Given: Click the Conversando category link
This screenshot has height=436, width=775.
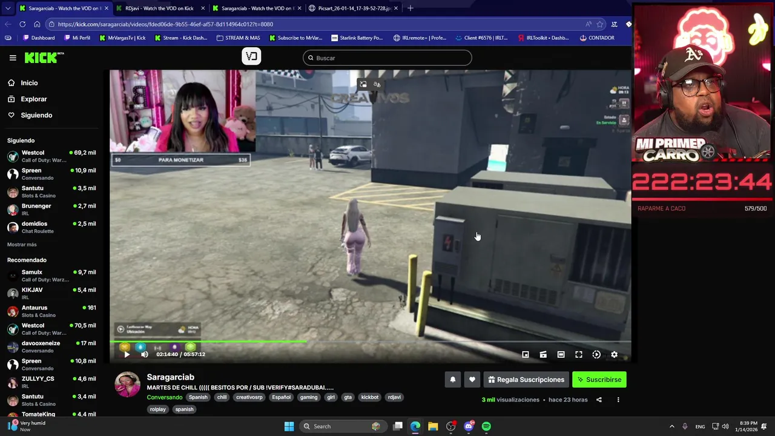Looking at the screenshot, I should tap(165, 397).
